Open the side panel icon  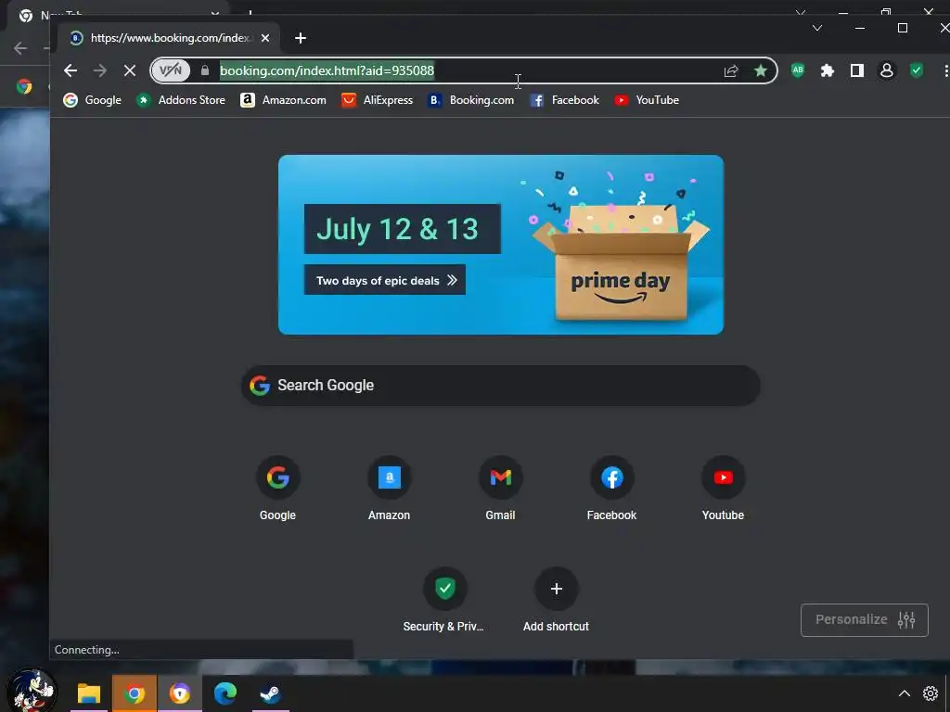click(856, 70)
